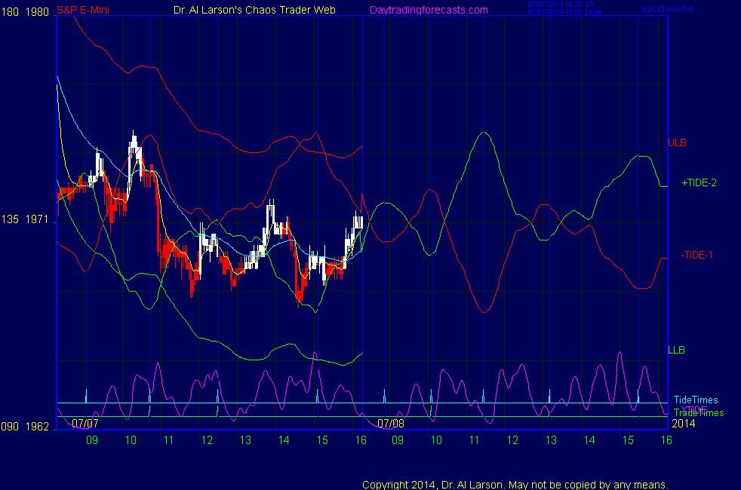Click the "07/08" date label
The width and height of the screenshot is (741, 490).
(x=391, y=423)
